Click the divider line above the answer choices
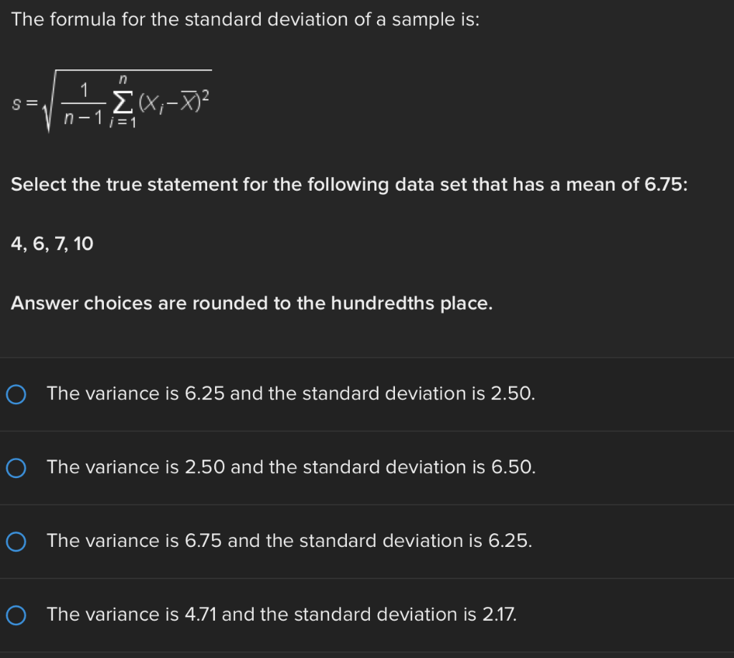This screenshot has width=734, height=658. (367, 357)
